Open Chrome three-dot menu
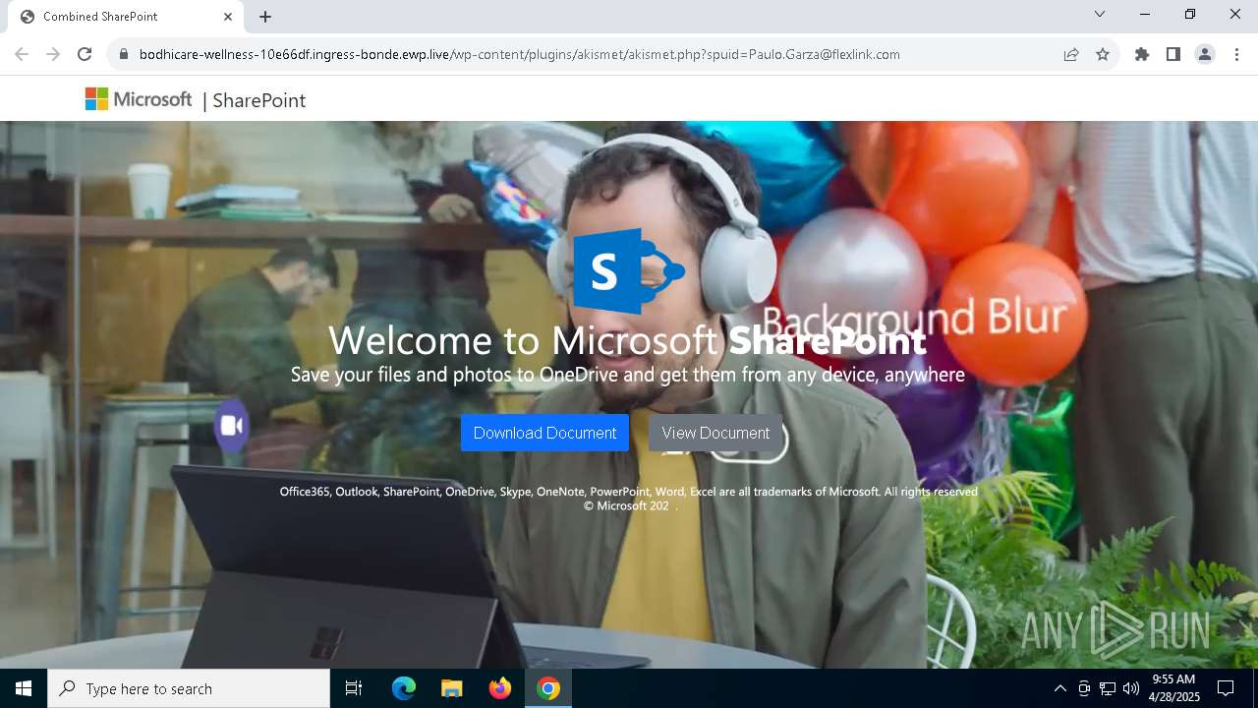Screen dimensions: 1258x708 tap(1236, 54)
